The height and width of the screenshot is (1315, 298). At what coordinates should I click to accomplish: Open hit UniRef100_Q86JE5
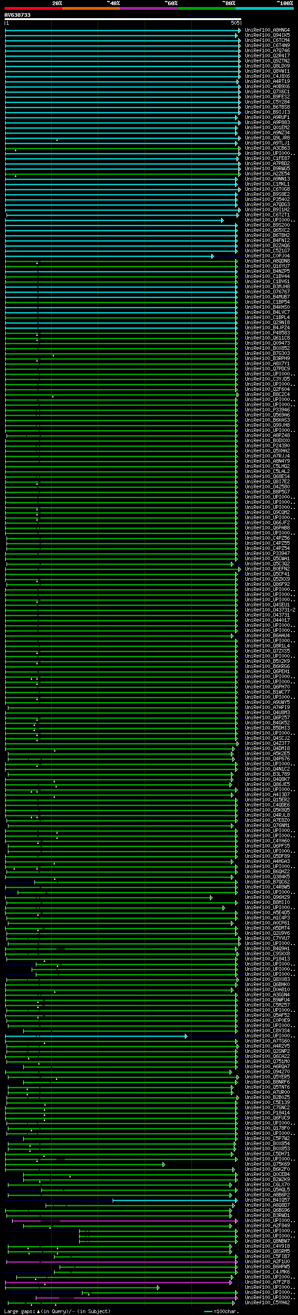pyautogui.click(x=267, y=784)
